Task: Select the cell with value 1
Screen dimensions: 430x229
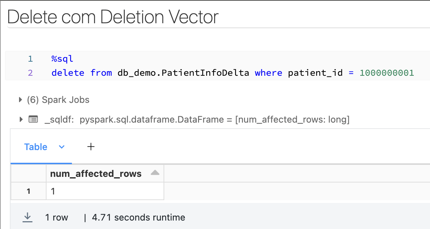Action: [105, 191]
